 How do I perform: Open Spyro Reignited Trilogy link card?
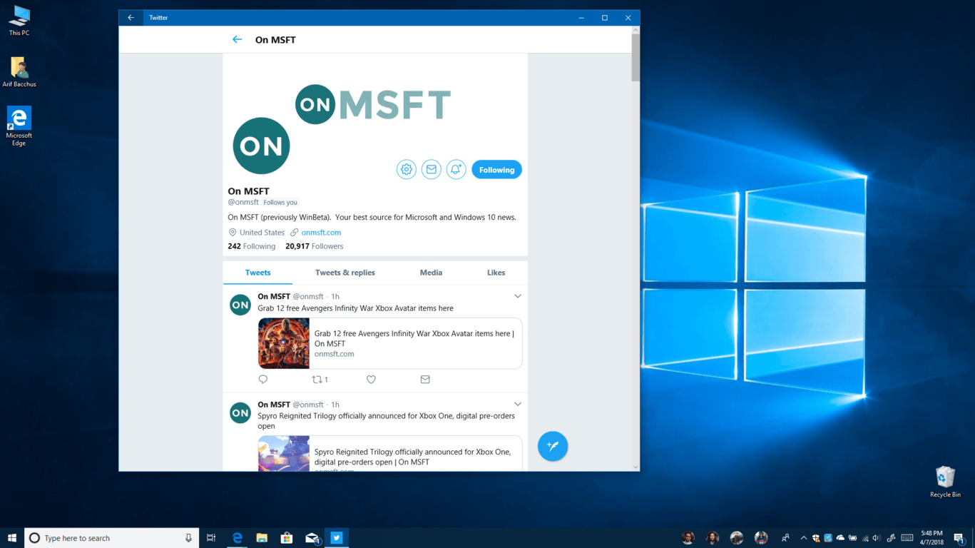click(390, 453)
